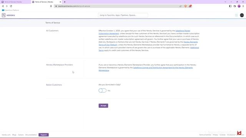The width and height of the screenshot is (246, 138).
Task: Click the Heroku Marketplace Providers label
Action: [59, 65]
